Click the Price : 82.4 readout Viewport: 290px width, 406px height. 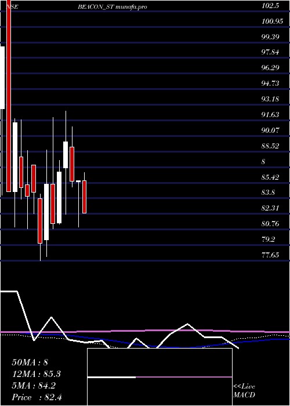coord(37,397)
